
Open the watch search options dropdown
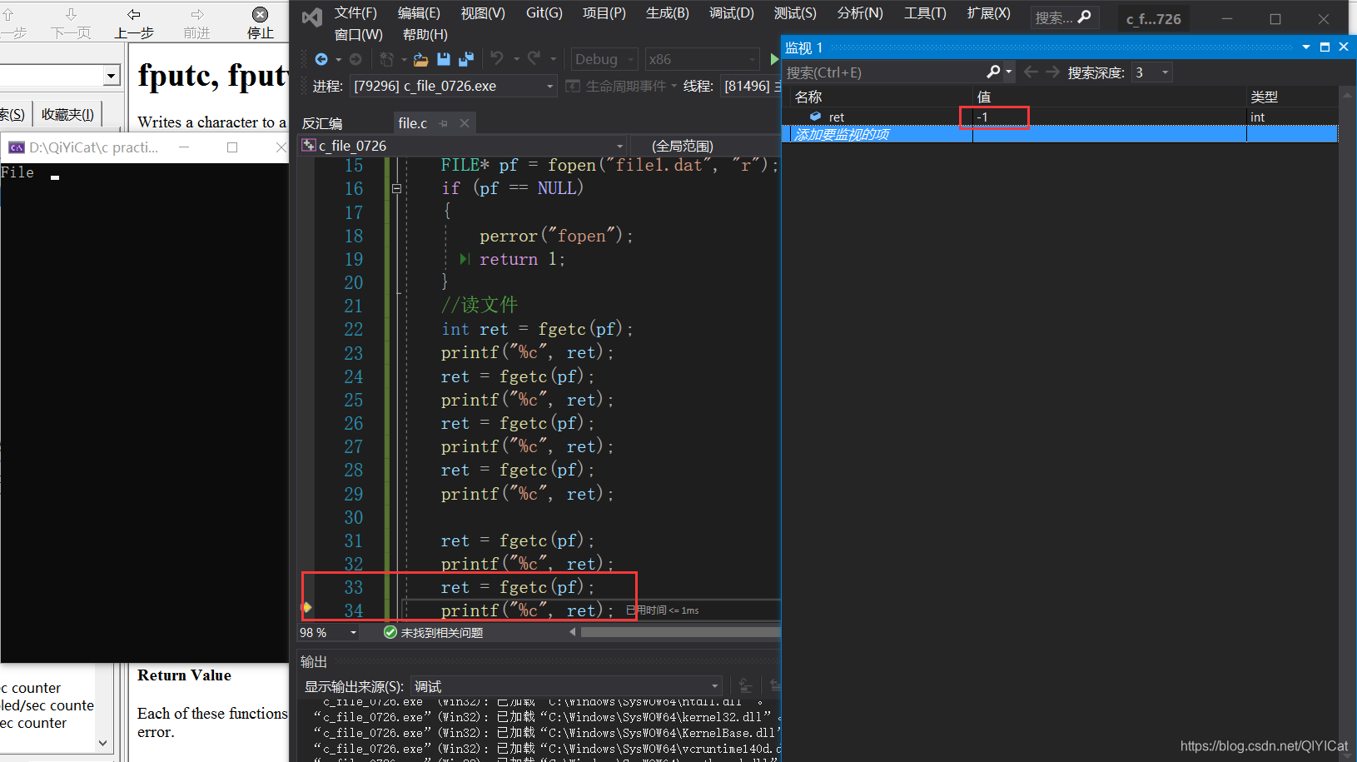pyautogui.click(x=1008, y=72)
